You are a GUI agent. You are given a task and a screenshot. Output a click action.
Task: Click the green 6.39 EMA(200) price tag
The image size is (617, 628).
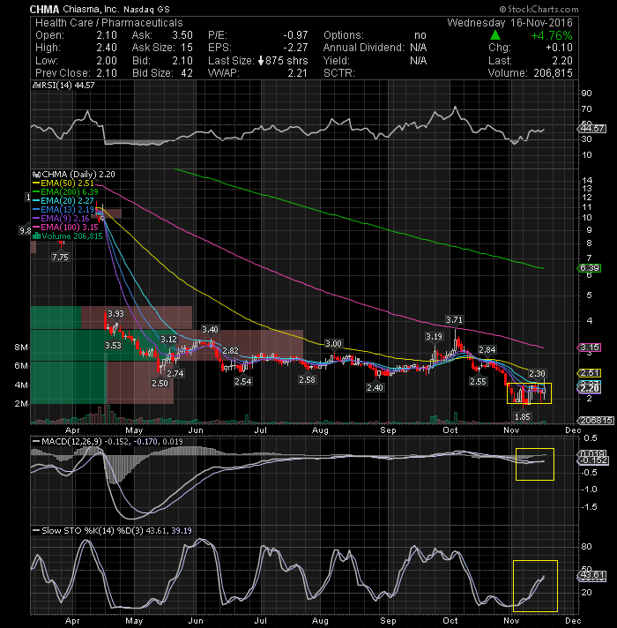click(x=590, y=268)
